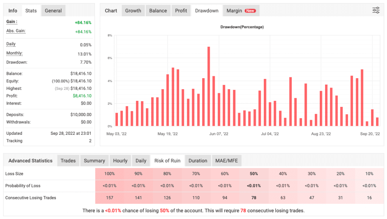Open the Balance chart tab

(x=158, y=11)
